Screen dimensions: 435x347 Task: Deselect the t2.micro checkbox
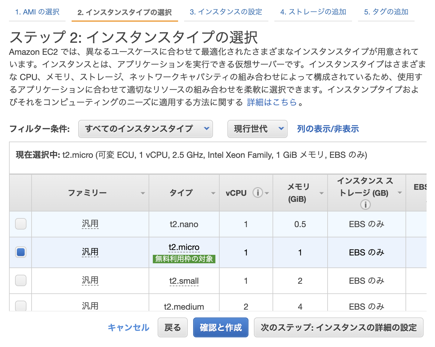click(x=20, y=252)
